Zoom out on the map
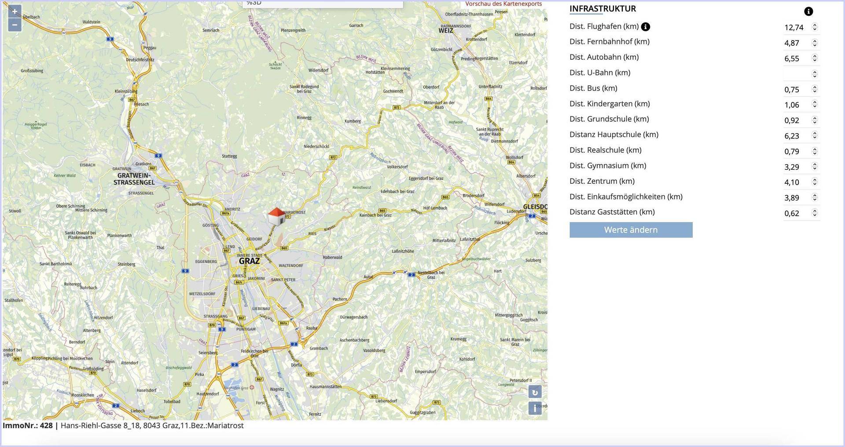The width and height of the screenshot is (845, 447). coord(15,25)
